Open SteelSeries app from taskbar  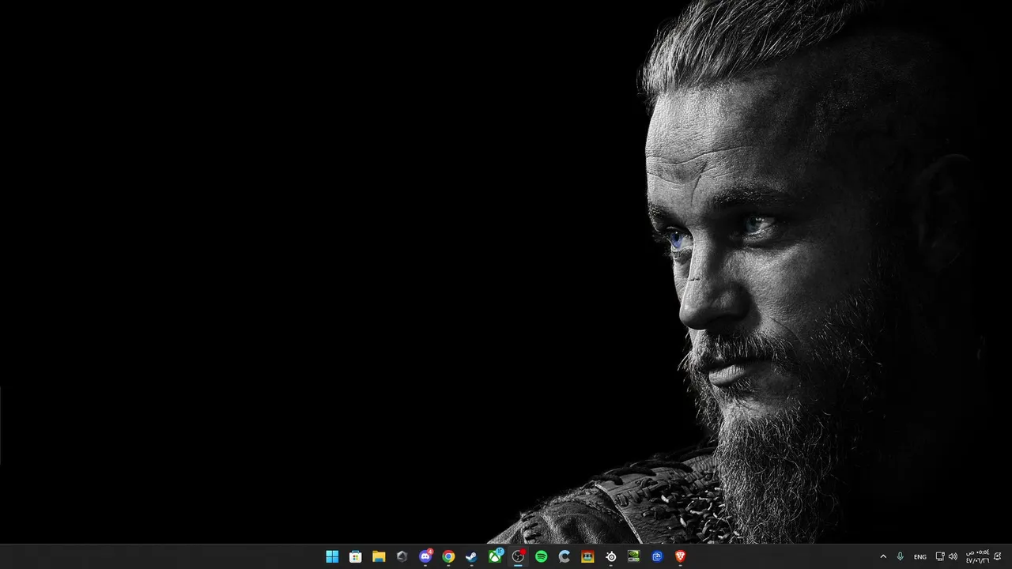[610, 556]
